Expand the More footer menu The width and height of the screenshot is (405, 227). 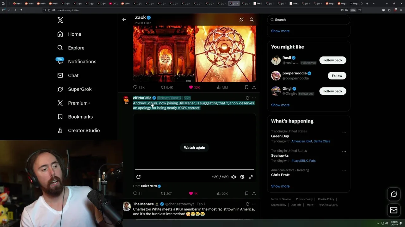[311, 205]
